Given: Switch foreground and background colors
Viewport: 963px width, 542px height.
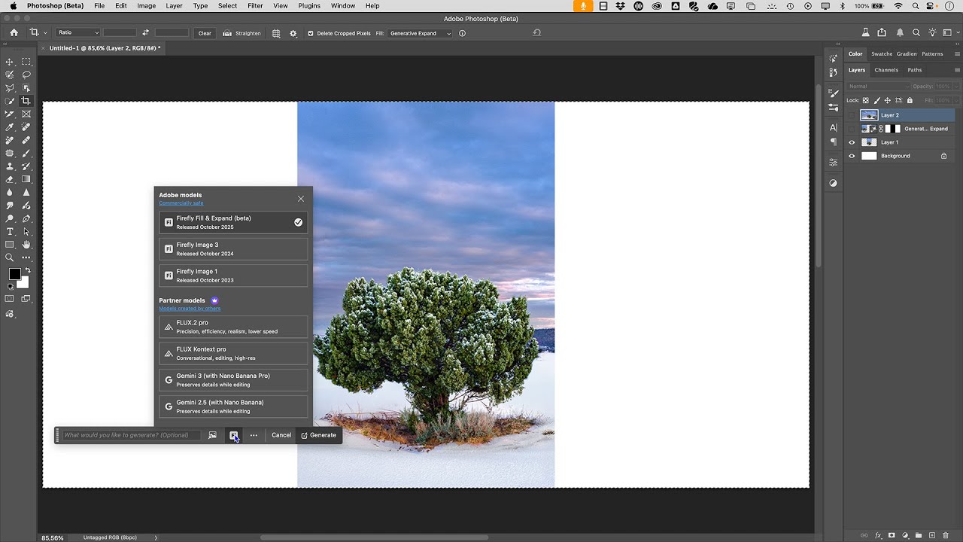Looking at the screenshot, I should coord(28,270).
